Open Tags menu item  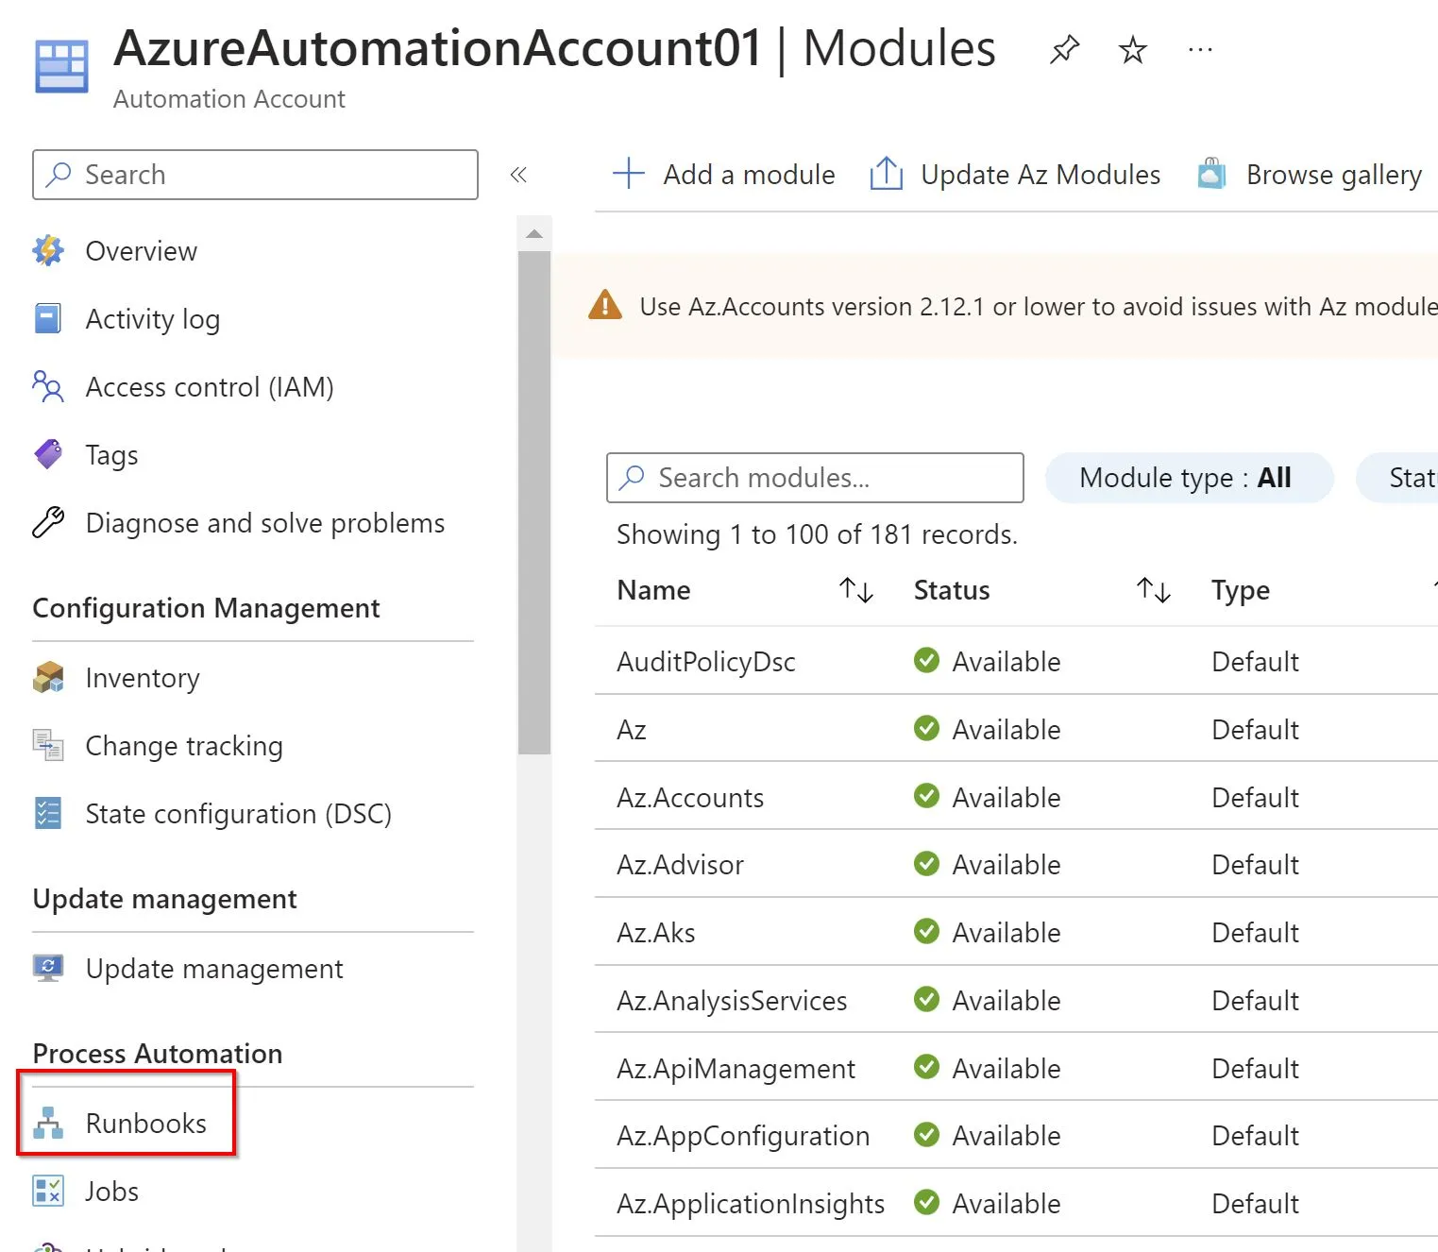(x=112, y=455)
